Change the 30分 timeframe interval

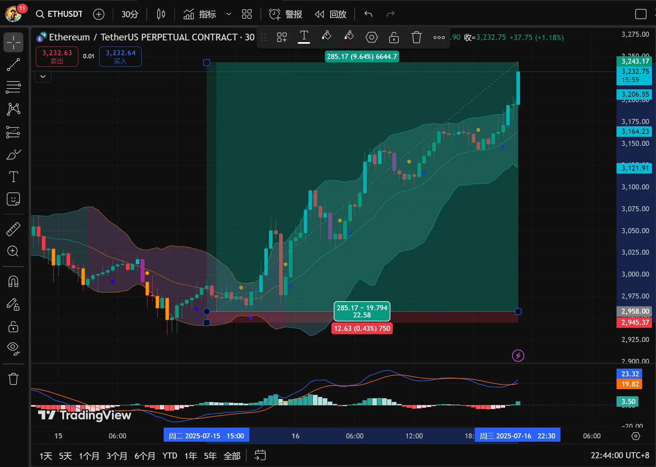pyautogui.click(x=130, y=14)
